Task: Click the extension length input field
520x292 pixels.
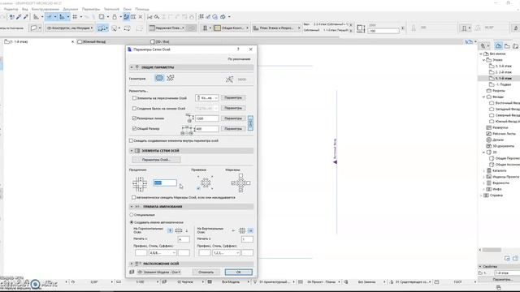Action: coord(164,182)
